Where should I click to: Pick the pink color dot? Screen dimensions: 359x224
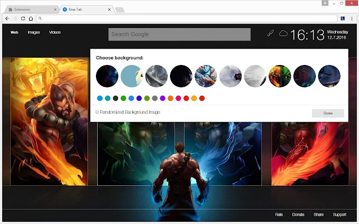(178, 99)
